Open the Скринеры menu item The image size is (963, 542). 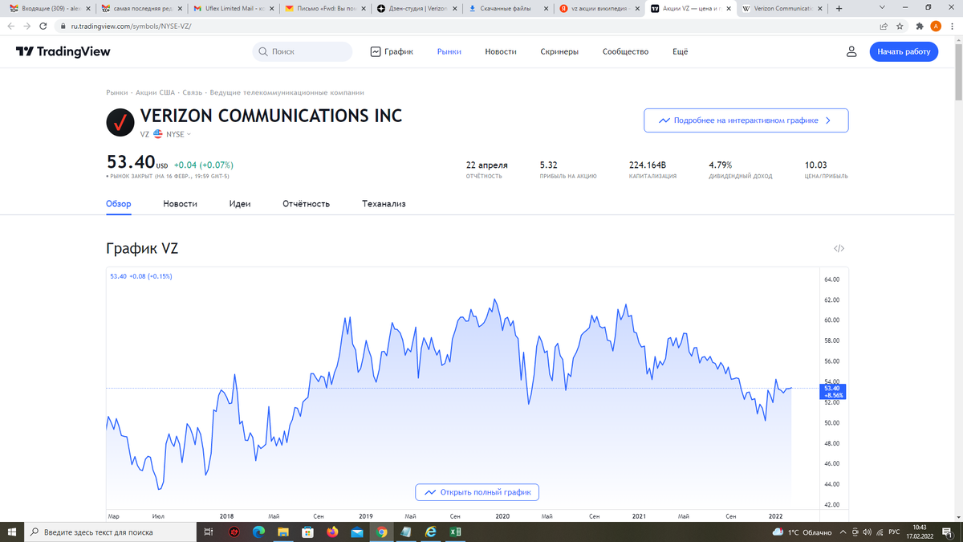(x=559, y=51)
